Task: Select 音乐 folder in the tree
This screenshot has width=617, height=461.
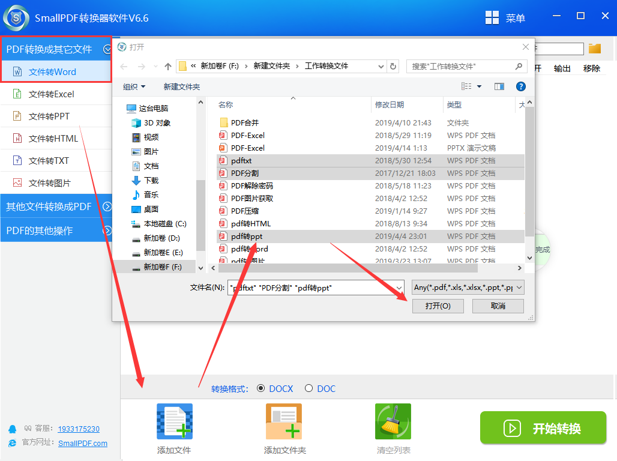Action: click(145, 194)
